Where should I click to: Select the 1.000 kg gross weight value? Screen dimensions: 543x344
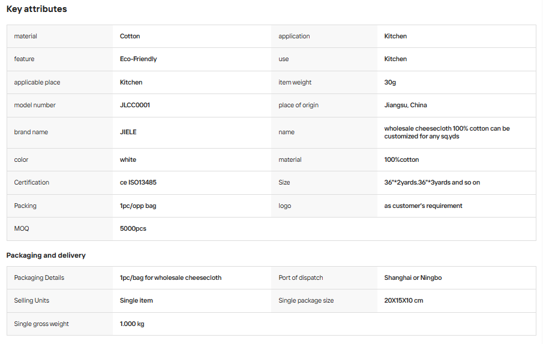tap(132, 324)
